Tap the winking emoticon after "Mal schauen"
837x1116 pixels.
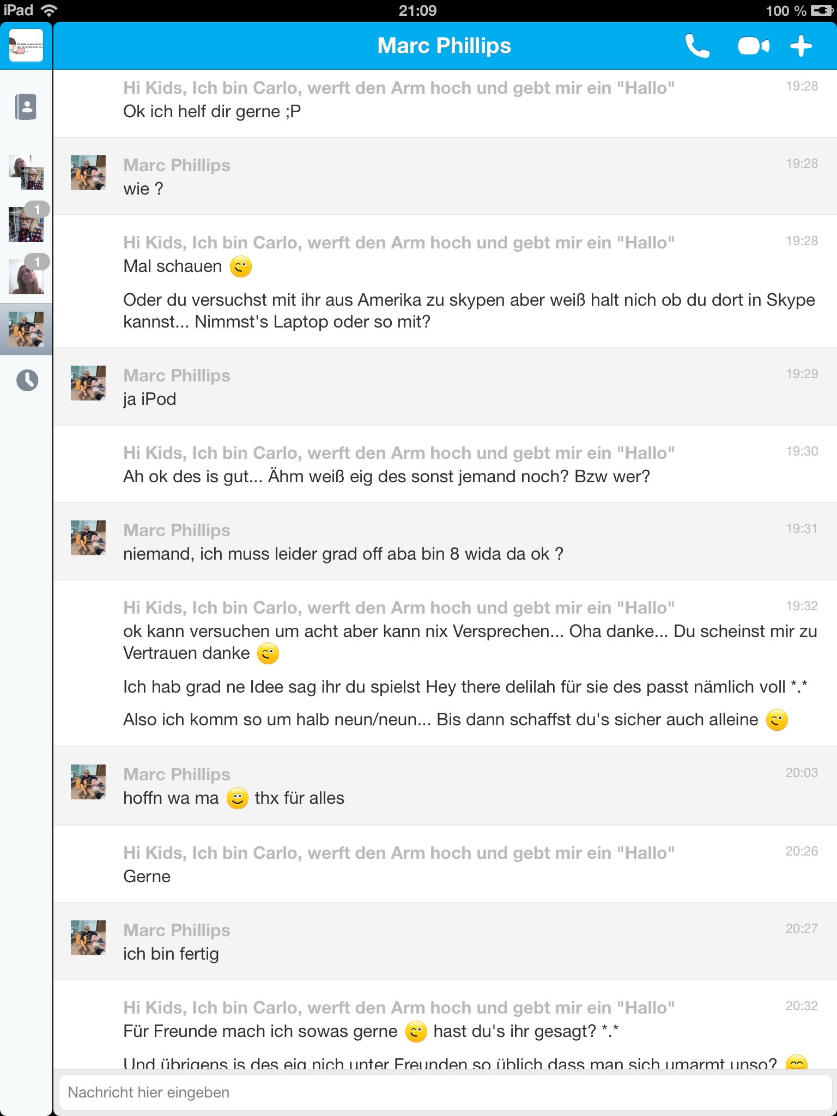tap(240, 266)
